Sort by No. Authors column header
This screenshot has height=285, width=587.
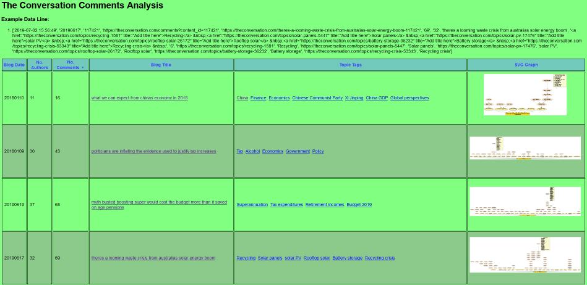40,65
